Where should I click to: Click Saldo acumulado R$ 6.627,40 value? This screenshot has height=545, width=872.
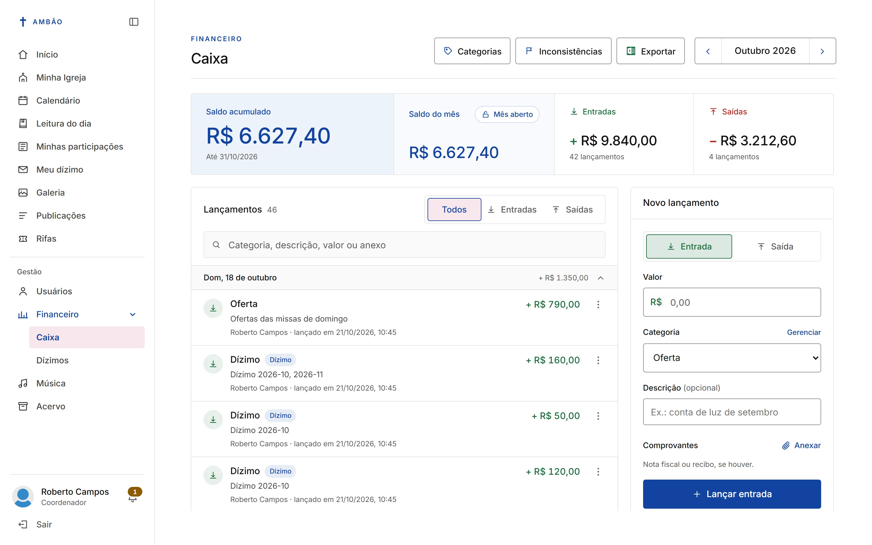[268, 136]
